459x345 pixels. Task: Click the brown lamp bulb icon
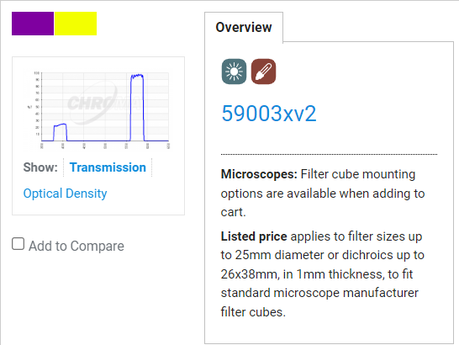pos(263,72)
